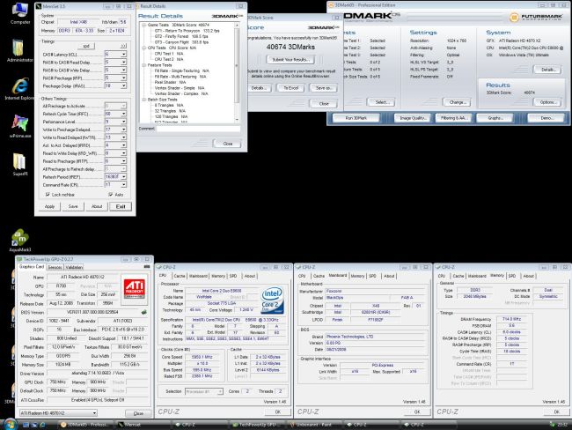Viewport: 572px width, 430px height.
Task: Click the BIOS save chip icon in GPU-Z
Action: pos(144,312)
